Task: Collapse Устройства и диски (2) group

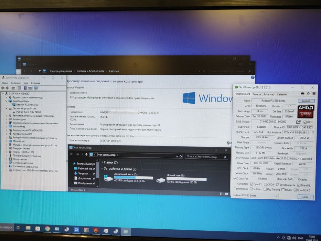Action: 102,168
